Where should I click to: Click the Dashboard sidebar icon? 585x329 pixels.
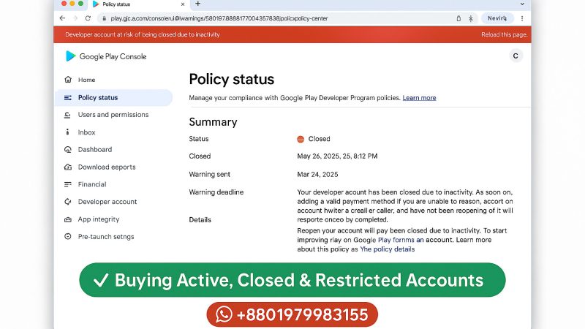point(68,150)
